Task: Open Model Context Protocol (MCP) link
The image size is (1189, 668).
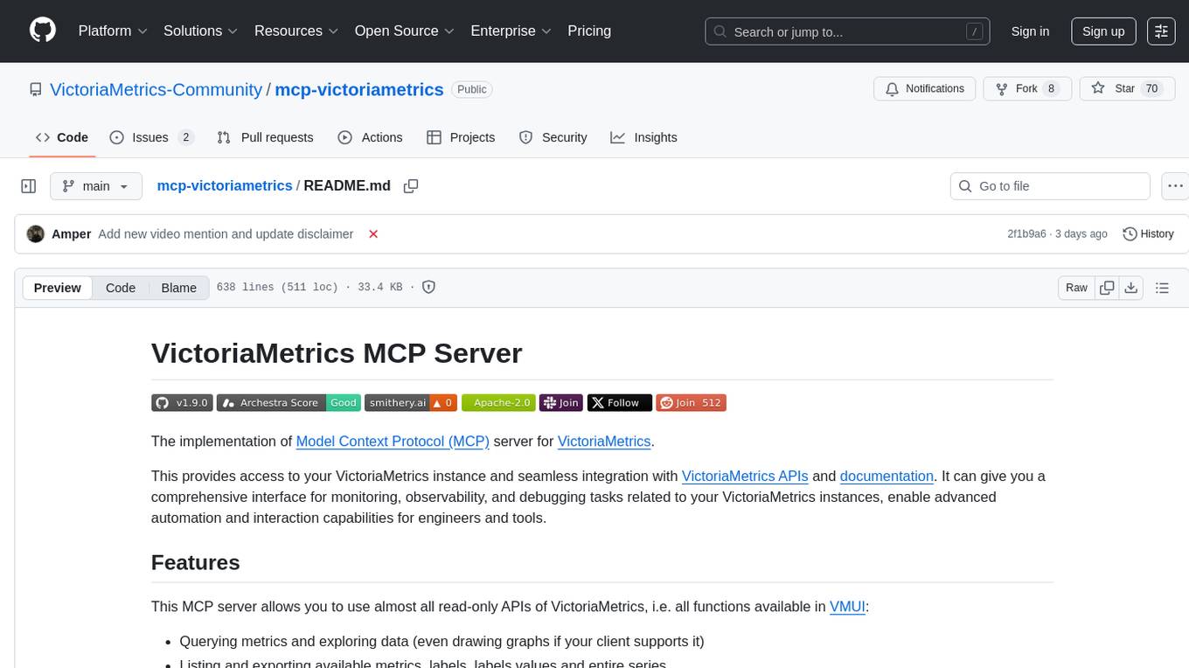Action: point(393,442)
